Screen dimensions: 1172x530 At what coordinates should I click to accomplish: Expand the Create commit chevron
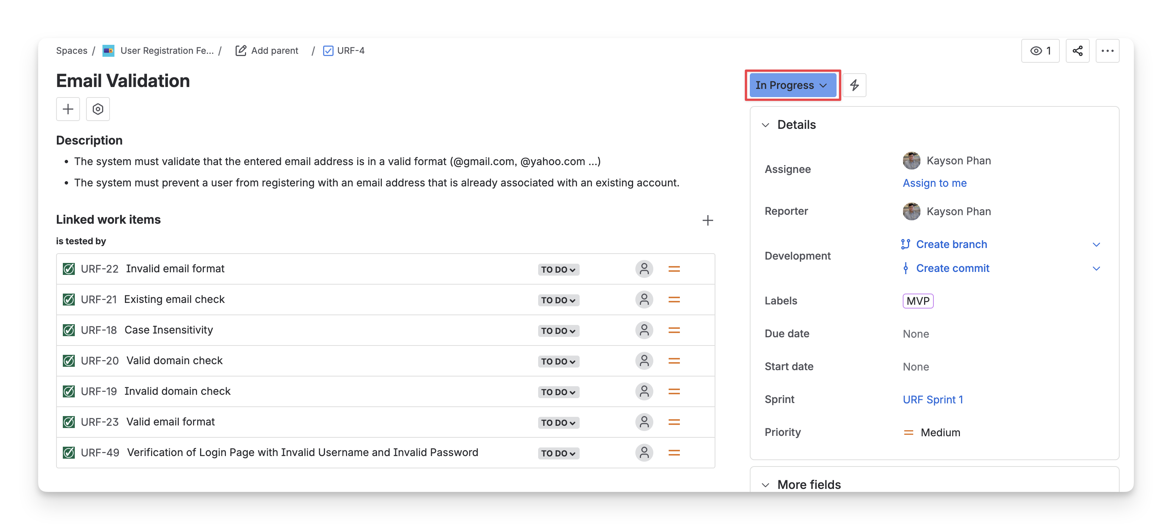coord(1096,268)
